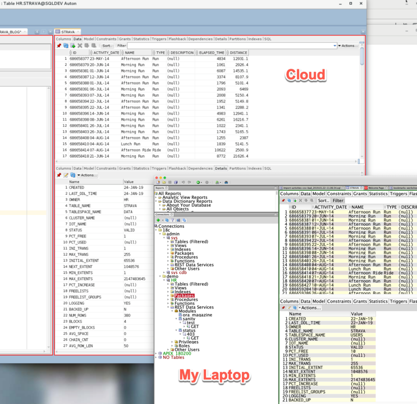Click the Delete Row X icon in Cloud data toolbar
The height and width of the screenshot is (404, 417).
click(x=80, y=46)
